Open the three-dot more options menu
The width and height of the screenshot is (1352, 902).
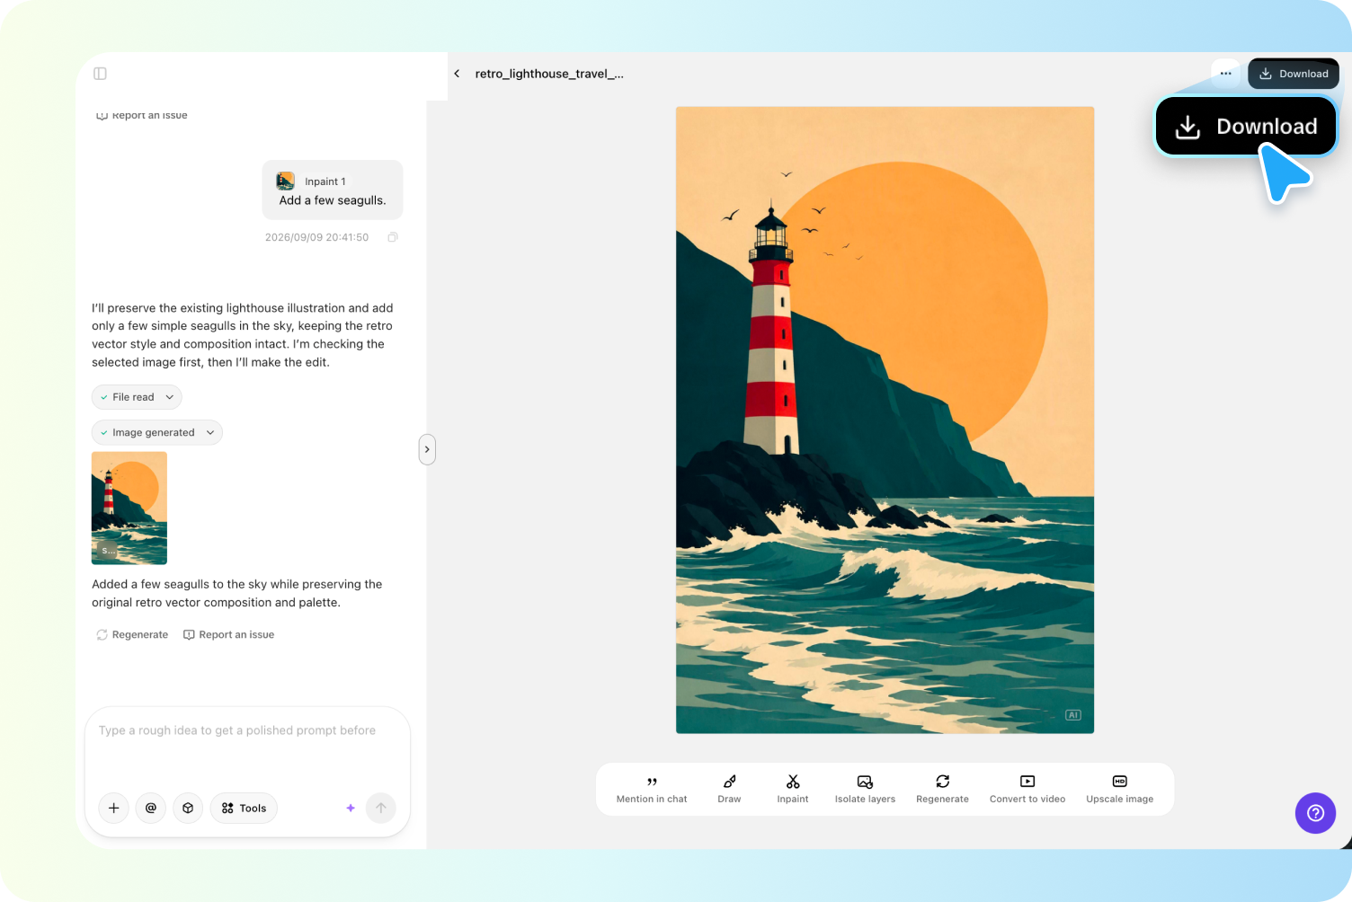click(x=1225, y=74)
